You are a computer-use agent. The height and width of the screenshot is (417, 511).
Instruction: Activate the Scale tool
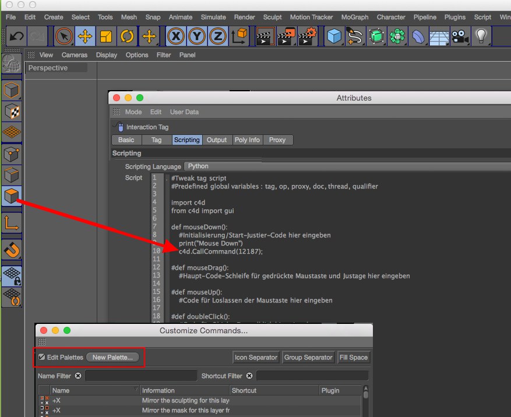(106, 36)
